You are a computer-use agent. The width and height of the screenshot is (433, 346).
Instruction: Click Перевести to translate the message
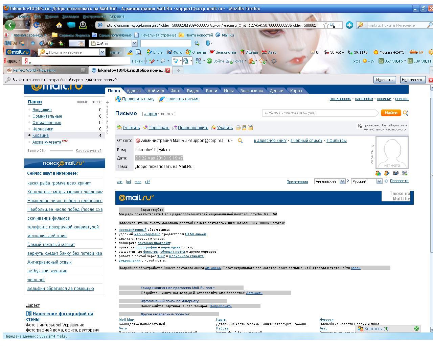pos(399,181)
